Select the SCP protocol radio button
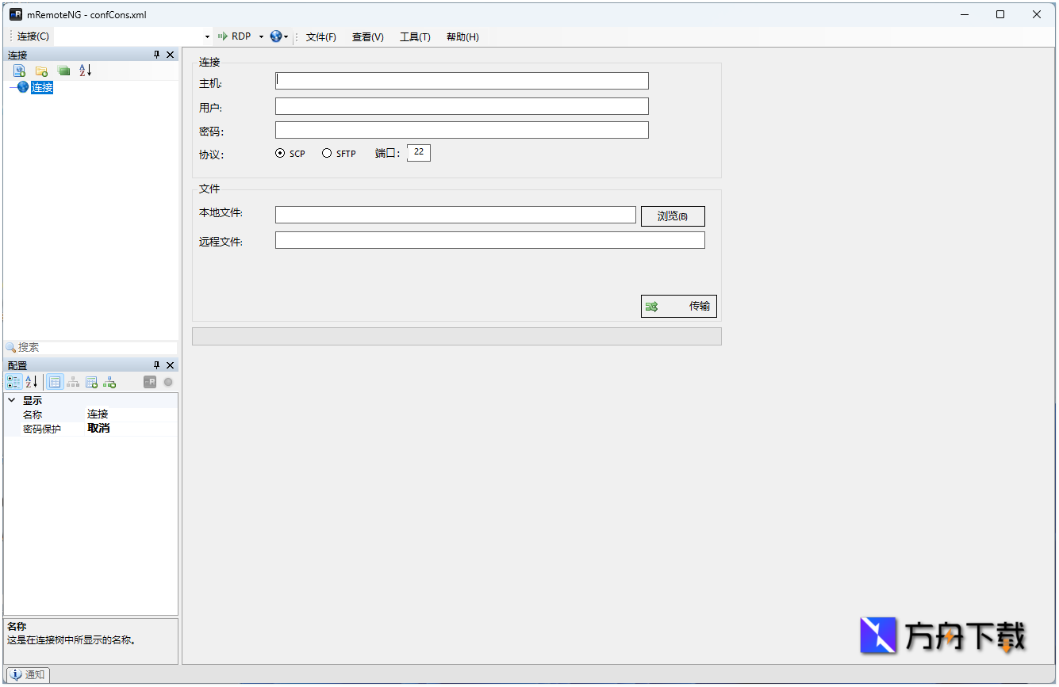1059x687 pixels. pyautogui.click(x=280, y=154)
